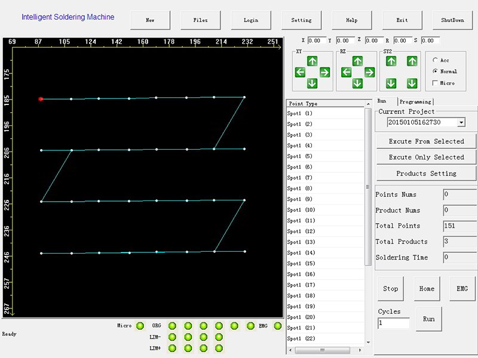This screenshot has height=358, width=478.
Task: Click the point list scroll-down arrow
Action: [x=368, y=342]
